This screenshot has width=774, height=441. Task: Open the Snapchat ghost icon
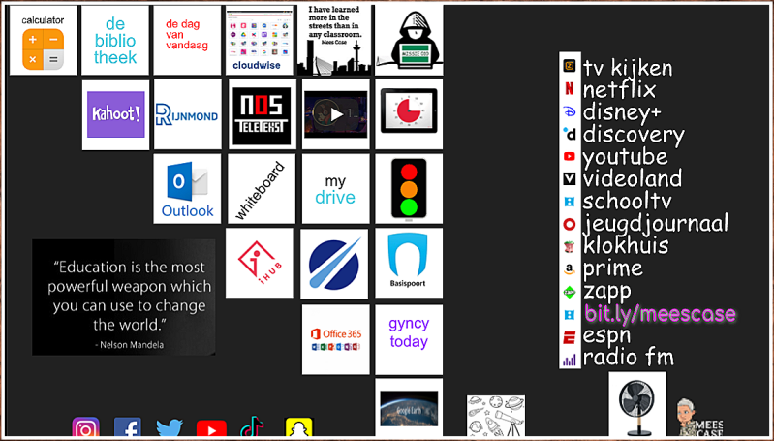coord(298,427)
